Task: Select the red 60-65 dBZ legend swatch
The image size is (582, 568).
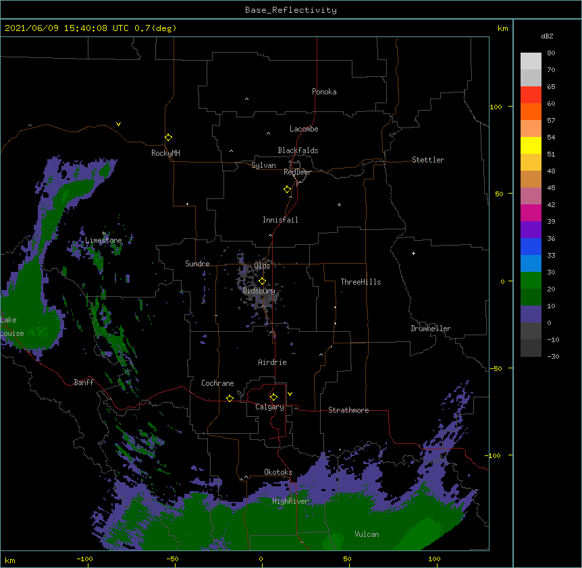Action: [531, 94]
